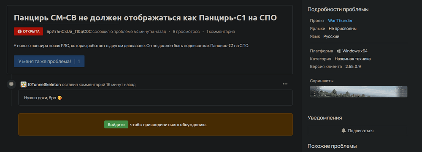This screenshot has height=152, width=422.
Task: Click the Windows x64 platform value
Action: coord(355,51)
